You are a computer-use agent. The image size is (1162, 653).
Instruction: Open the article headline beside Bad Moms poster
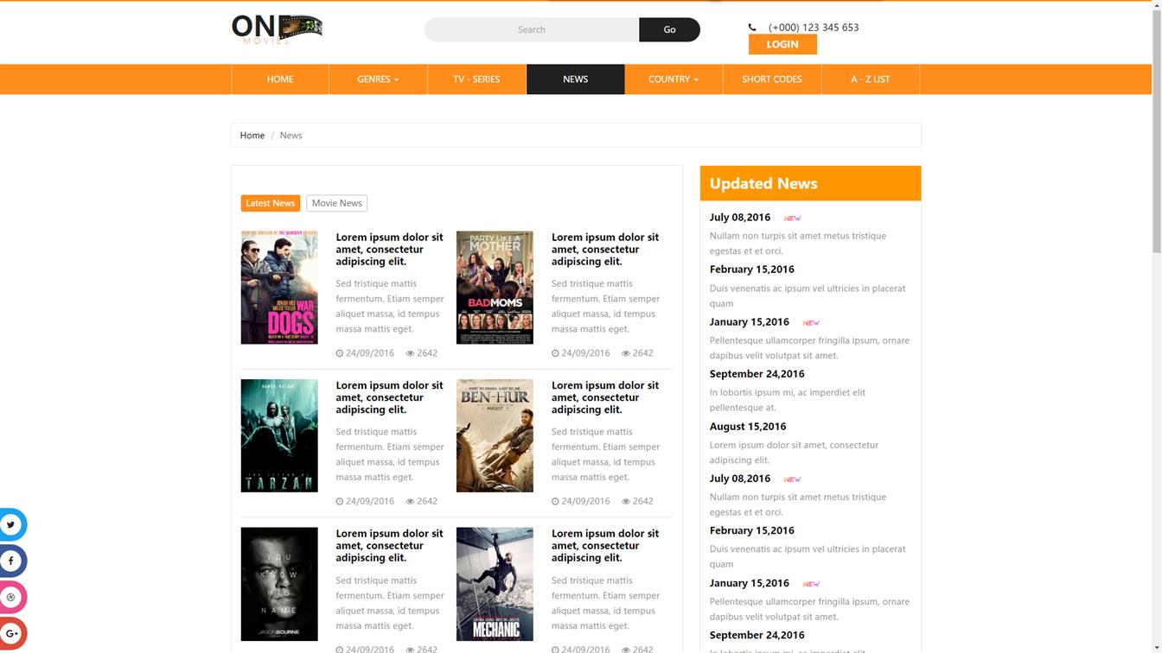point(605,249)
